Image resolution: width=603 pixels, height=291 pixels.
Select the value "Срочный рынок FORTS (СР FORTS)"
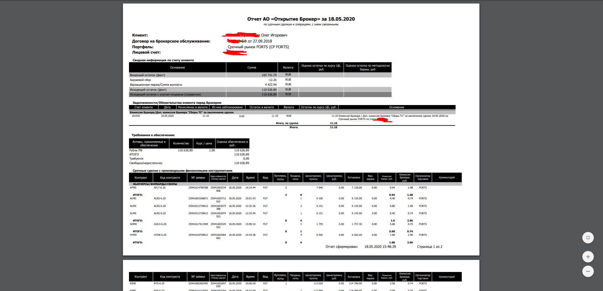[x=258, y=47]
